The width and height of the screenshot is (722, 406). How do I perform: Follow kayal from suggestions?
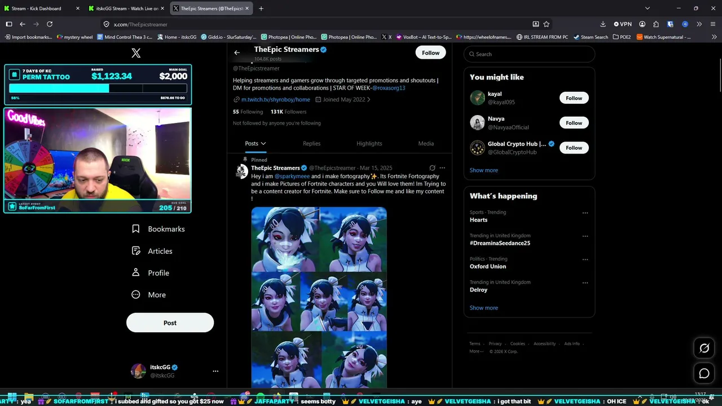pos(574,98)
